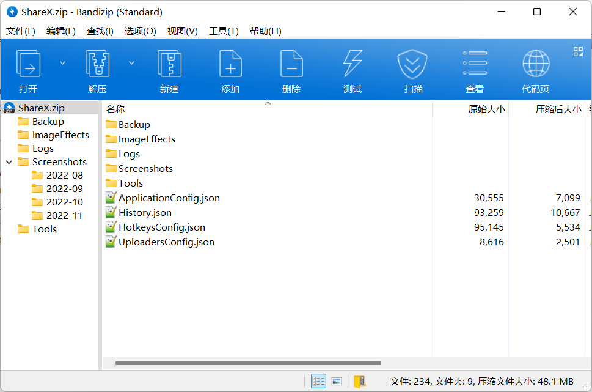Click the View (查看) list icon
592x392 pixels.
tap(475, 63)
